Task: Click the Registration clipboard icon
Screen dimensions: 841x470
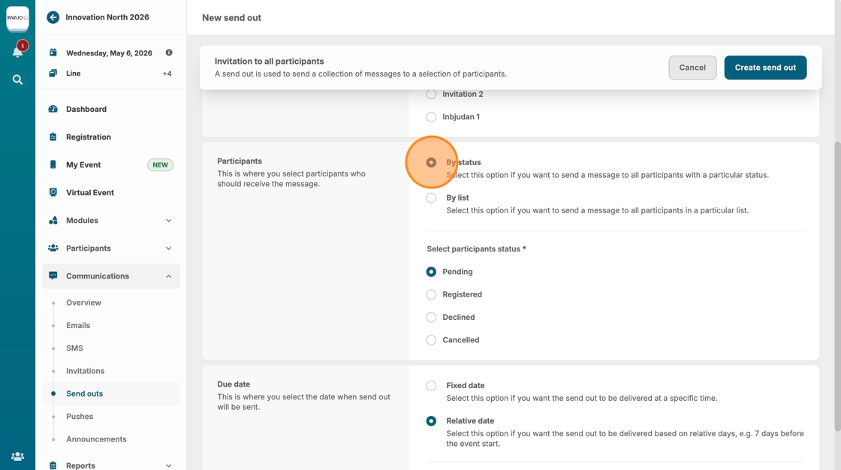Action: (53, 137)
